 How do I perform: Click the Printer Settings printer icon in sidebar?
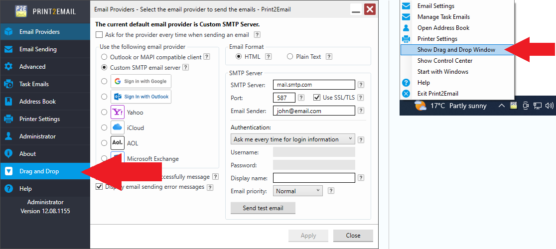8,119
